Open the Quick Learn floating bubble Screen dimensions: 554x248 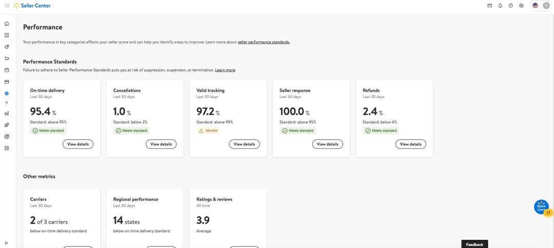coord(541,207)
